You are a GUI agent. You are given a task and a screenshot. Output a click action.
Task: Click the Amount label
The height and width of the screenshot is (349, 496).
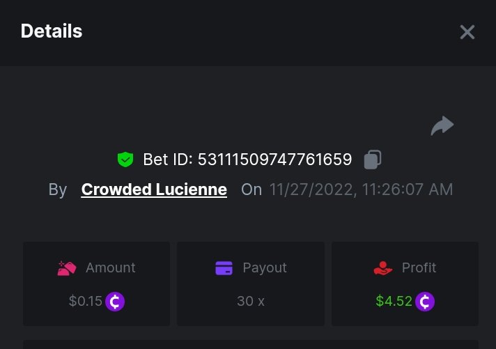[x=110, y=267]
